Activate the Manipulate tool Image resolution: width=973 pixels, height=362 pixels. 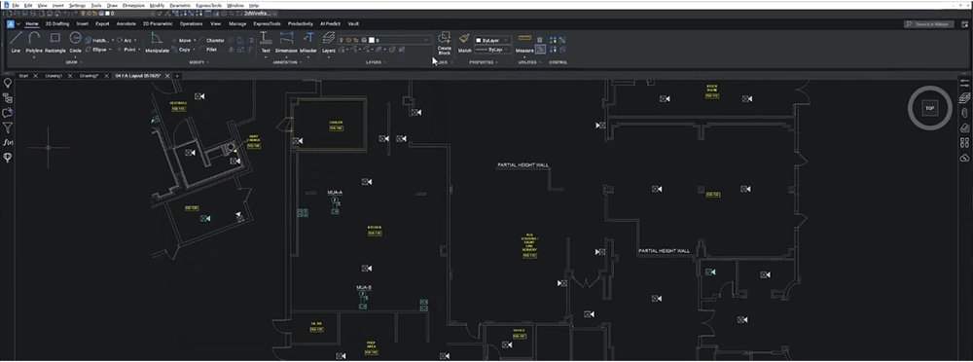[157, 42]
